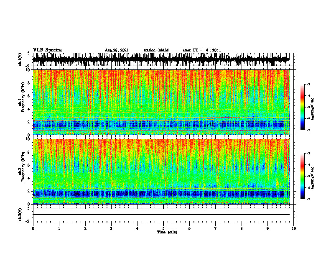
Task: Select the ch.2 "Frequency (kHz)" axis label
Action: pos(23,166)
